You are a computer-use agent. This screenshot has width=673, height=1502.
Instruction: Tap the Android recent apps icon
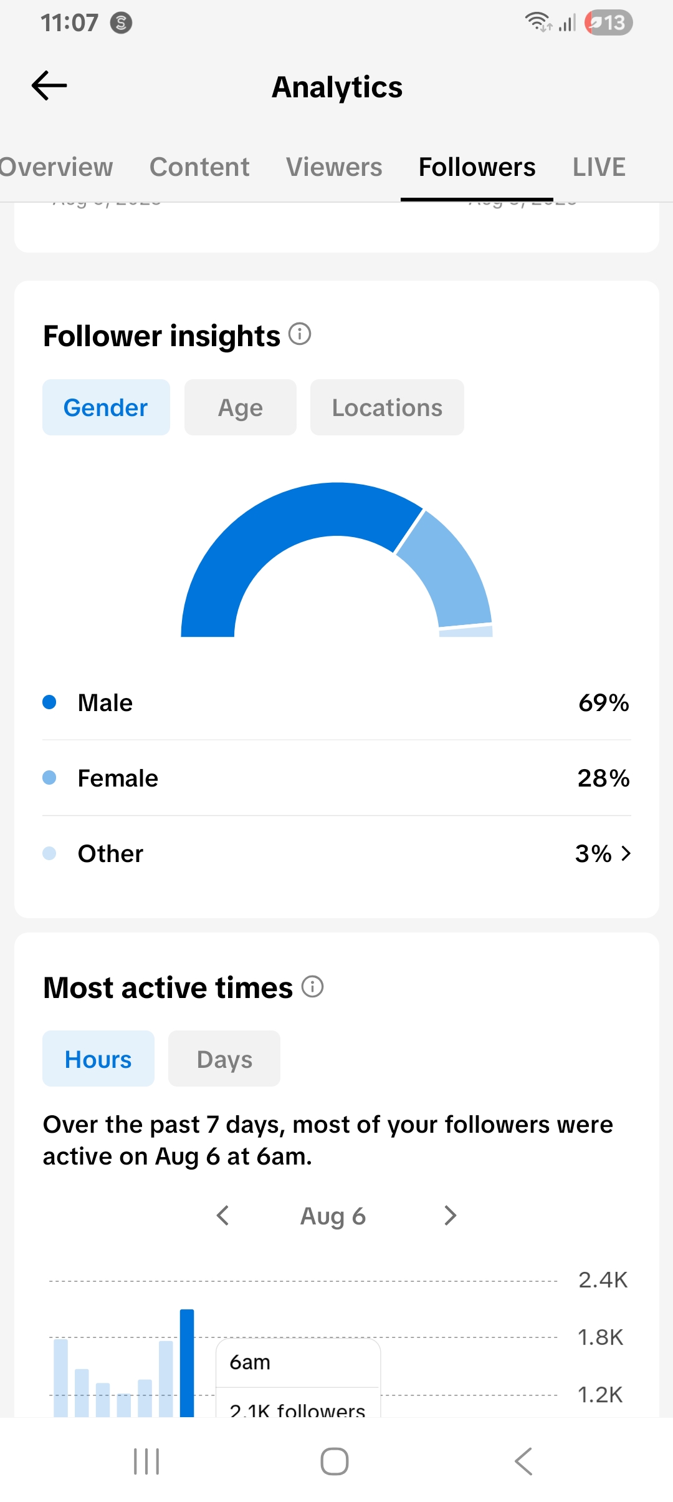coord(147,1461)
